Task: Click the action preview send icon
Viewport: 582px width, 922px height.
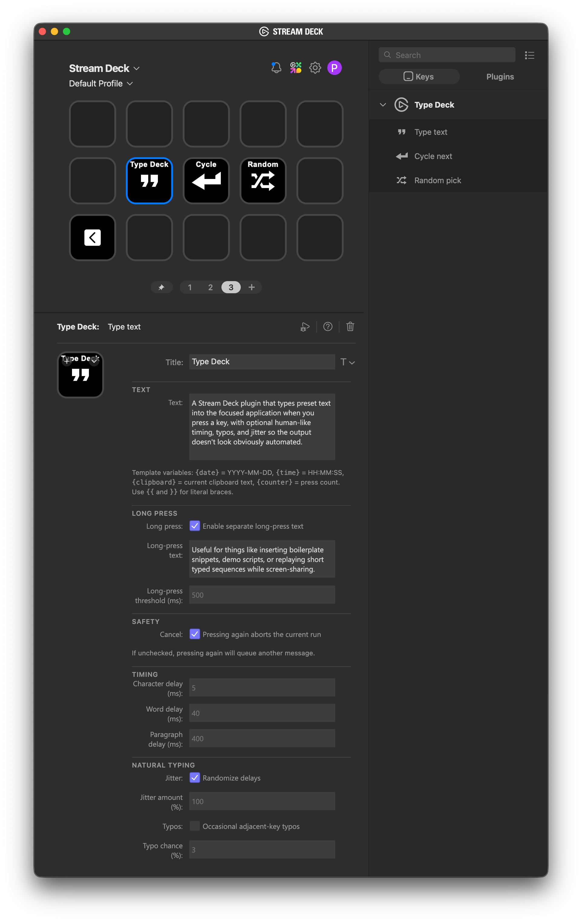Action: click(305, 326)
